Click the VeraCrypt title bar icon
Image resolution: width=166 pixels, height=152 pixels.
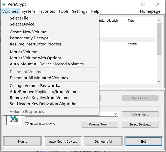pyautogui.click(x=4, y=4)
